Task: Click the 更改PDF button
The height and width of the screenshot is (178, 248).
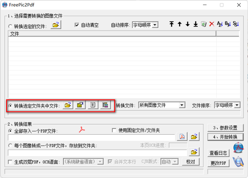Action: (218, 163)
